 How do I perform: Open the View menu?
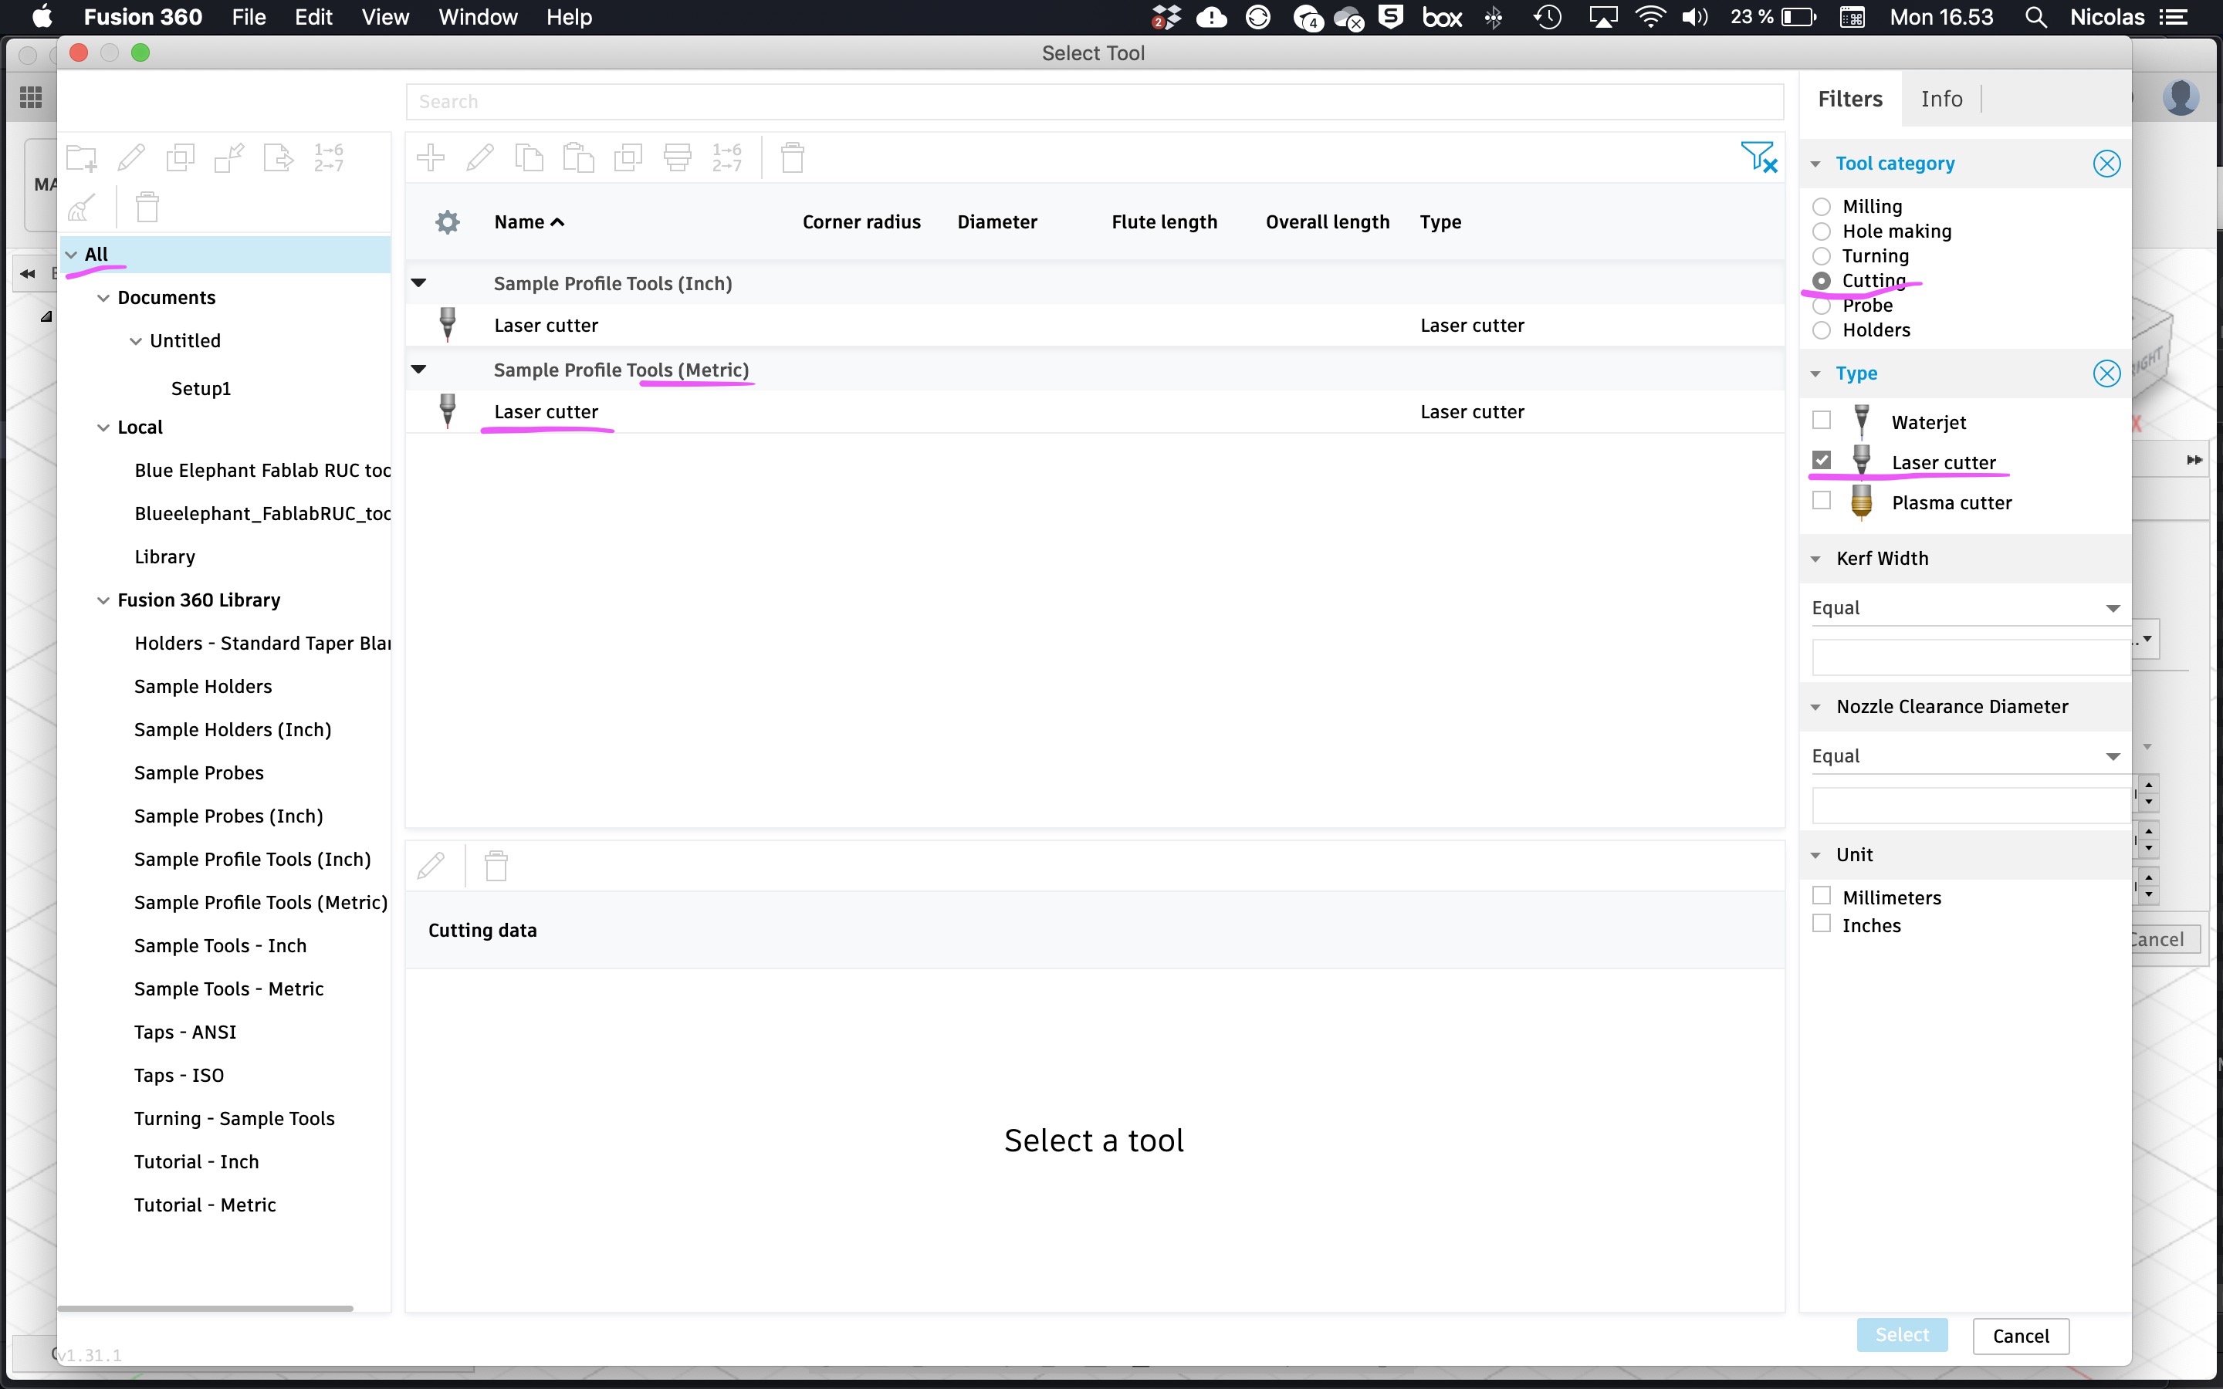(x=385, y=18)
